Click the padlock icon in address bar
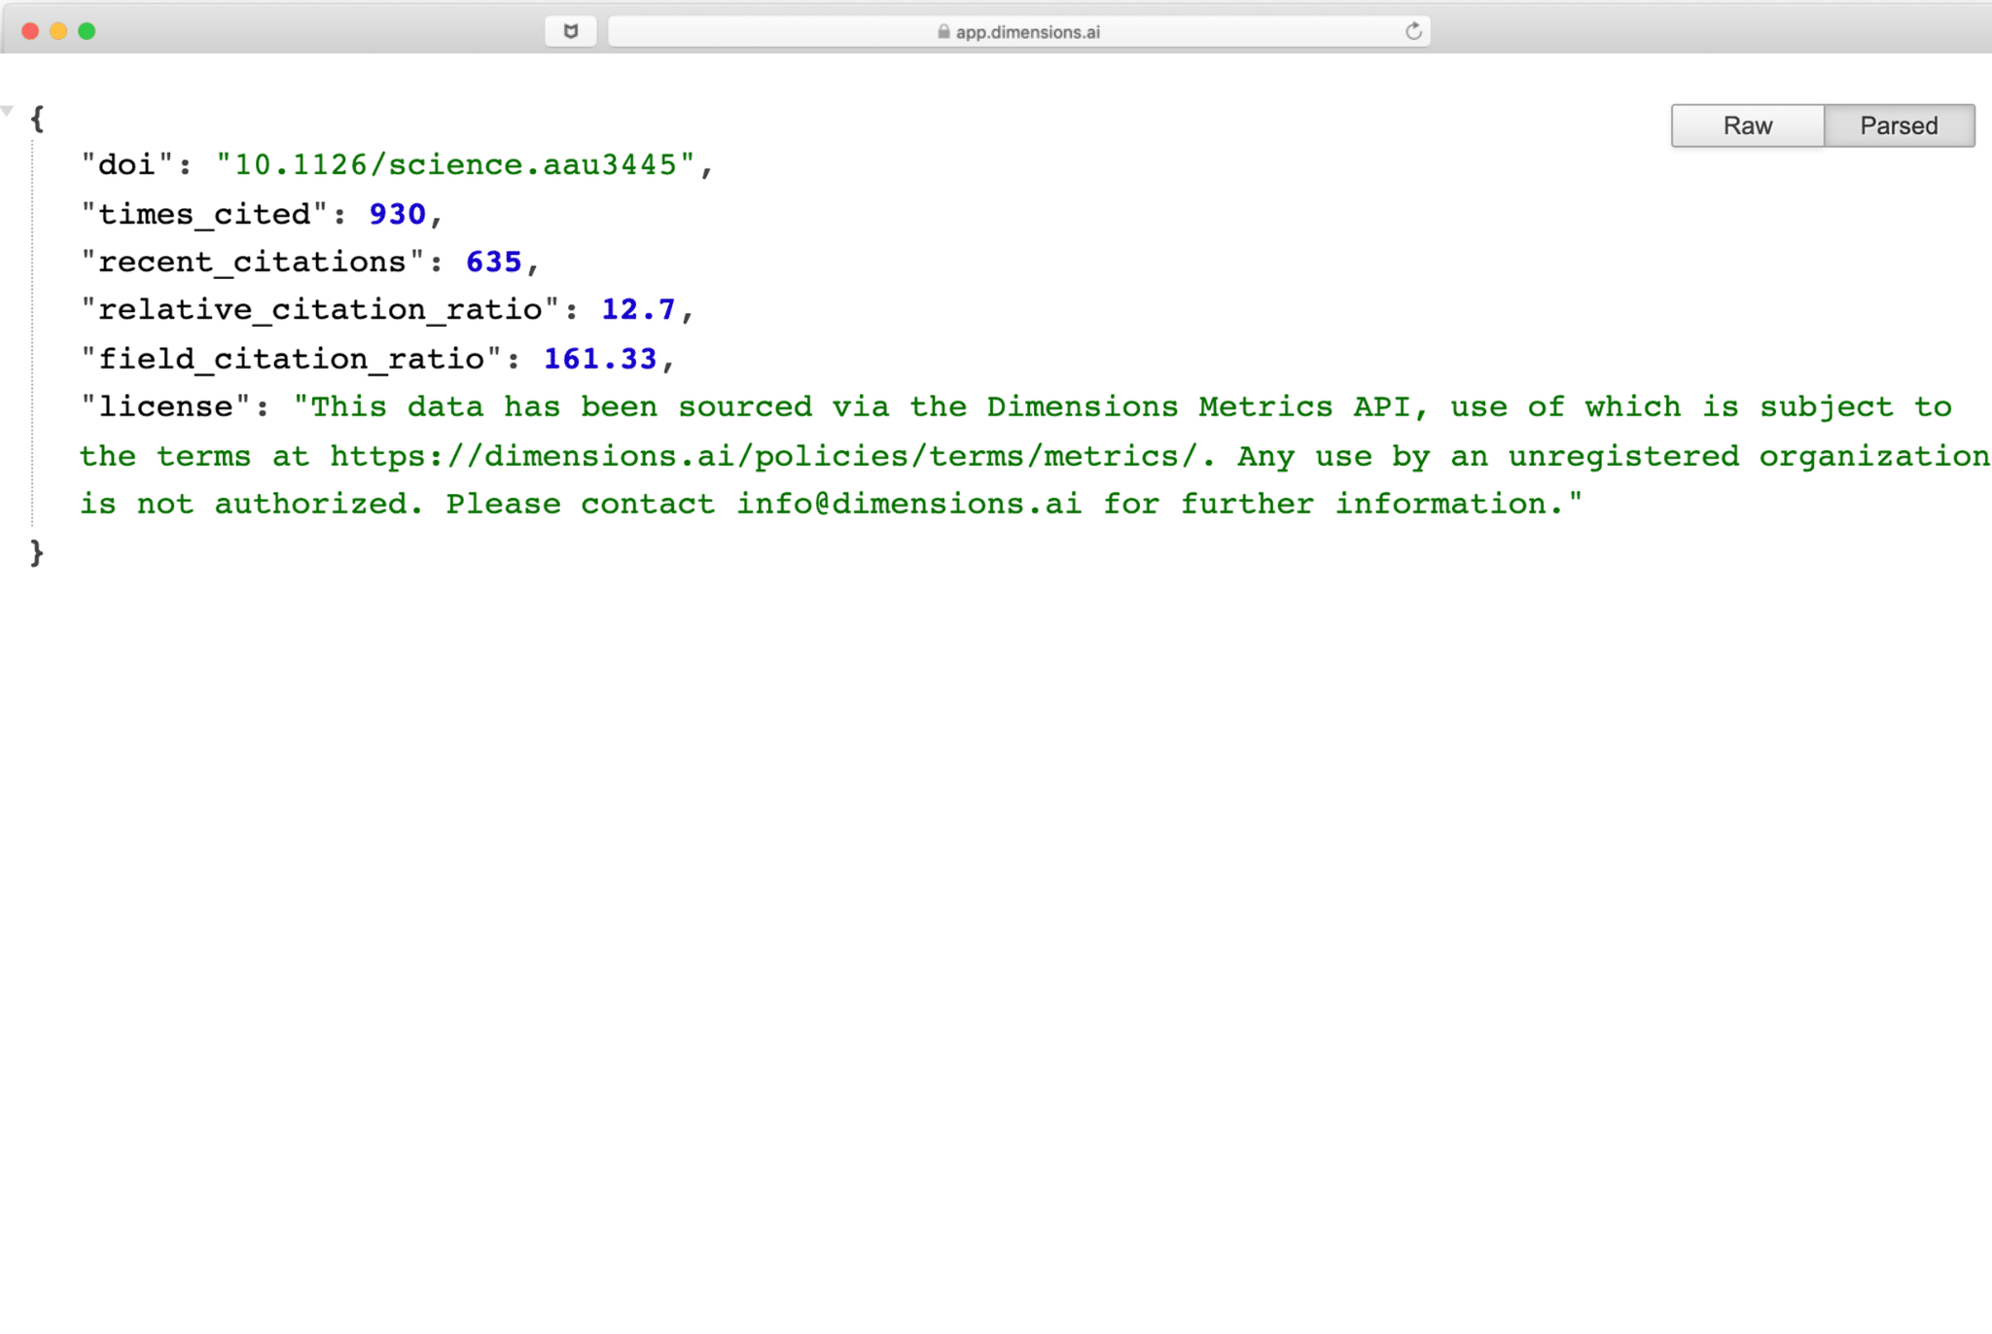Viewport: 1992px width, 1334px height. (x=943, y=32)
